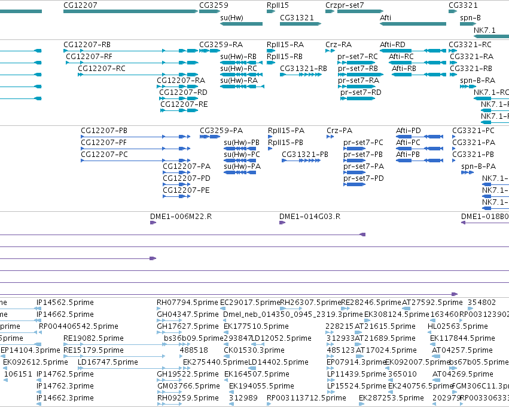Screen dimensions: 509x407
Task: Click transcript CG3321-RA
Action: click(453, 63)
